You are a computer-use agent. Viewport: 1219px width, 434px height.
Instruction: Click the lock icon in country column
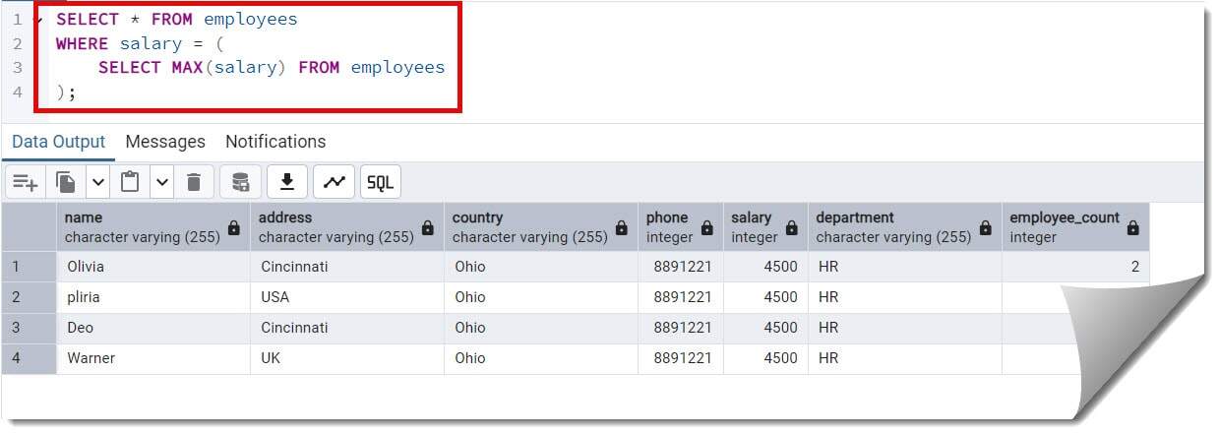click(622, 227)
